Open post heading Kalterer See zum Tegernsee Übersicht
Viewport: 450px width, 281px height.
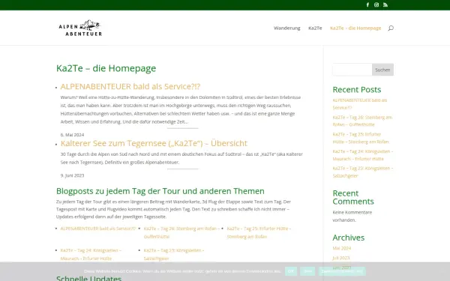pos(154,143)
